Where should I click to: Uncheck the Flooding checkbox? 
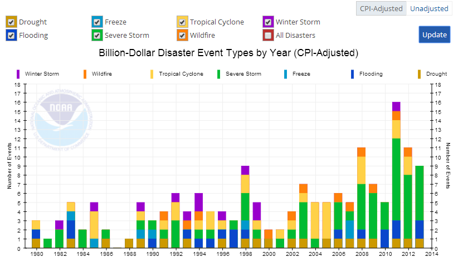pos(11,35)
